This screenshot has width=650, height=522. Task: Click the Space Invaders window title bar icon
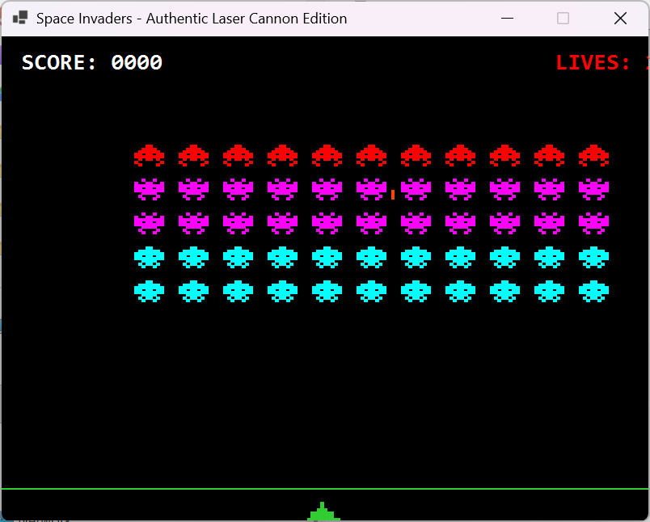20,18
